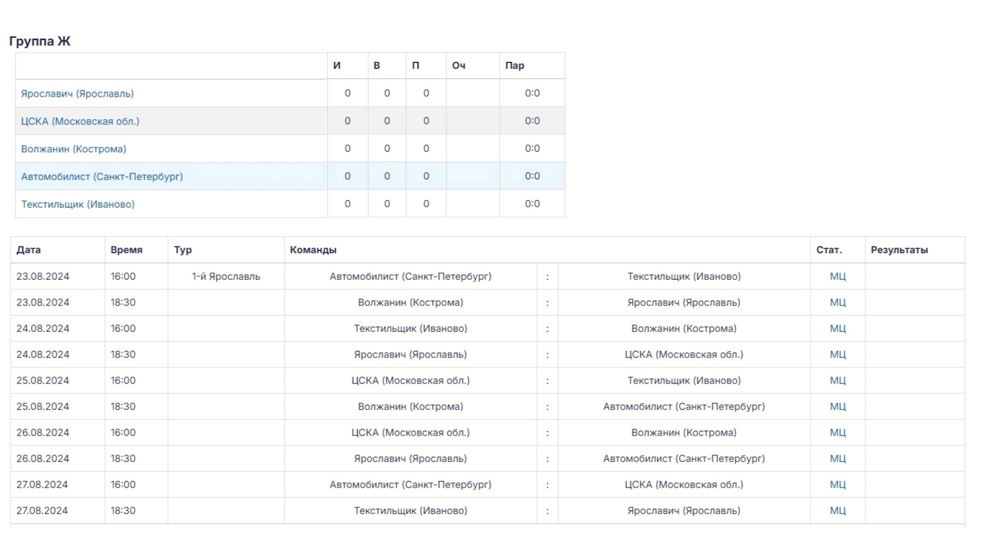This screenshot has height=537, width=984.
Task: Open ЦСКА (Московская обл.) team link in standings
Action: coord(80,121)
